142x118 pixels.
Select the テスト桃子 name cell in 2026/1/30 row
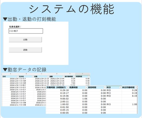(x=26, y=85)
